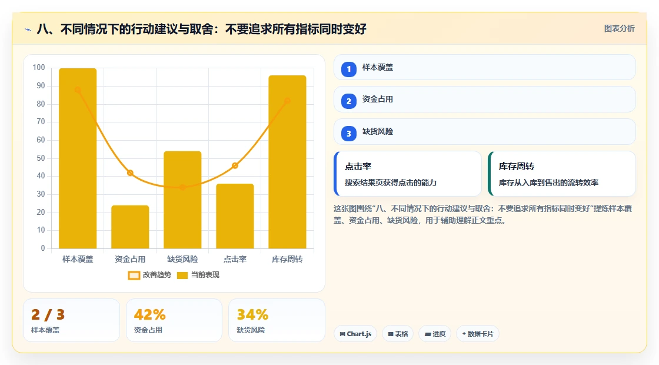Image resolution: width=659 pixels, height=365 pixels.
Task: Click the 42% 资金占用 data card
Action: (174, 320)
